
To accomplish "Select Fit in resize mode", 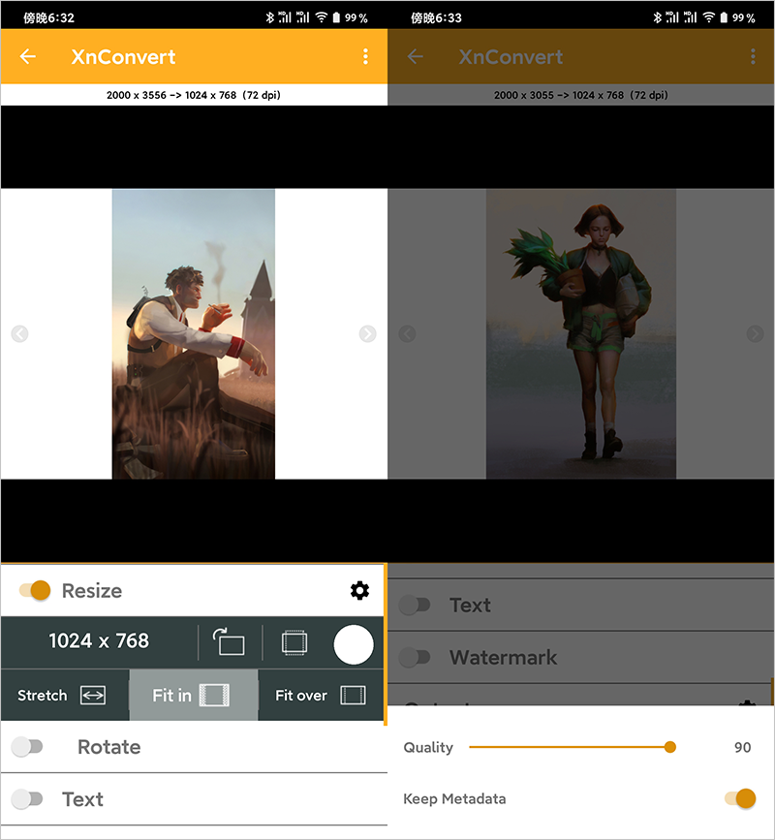I will (194, 695).
